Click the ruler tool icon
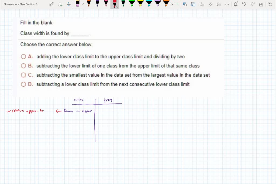 click(210, 4)
